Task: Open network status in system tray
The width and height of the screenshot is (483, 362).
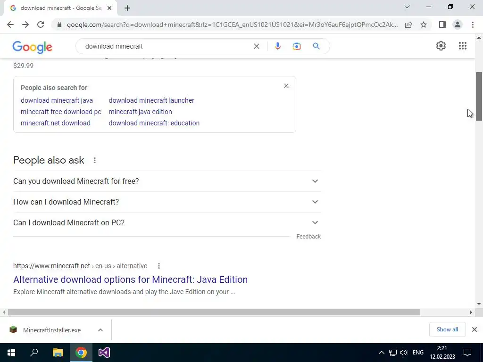Action: [x=393, y=353]
